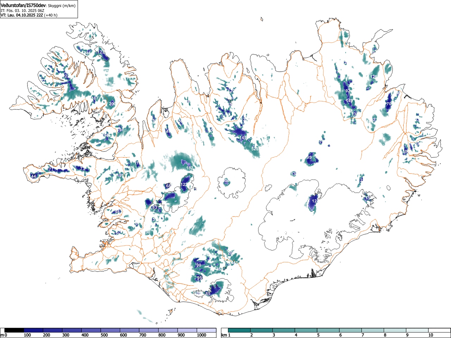451x338 pixels.
Task: Click the 500–600 m purple legend swatch
Action: click(x=110, y=330)
